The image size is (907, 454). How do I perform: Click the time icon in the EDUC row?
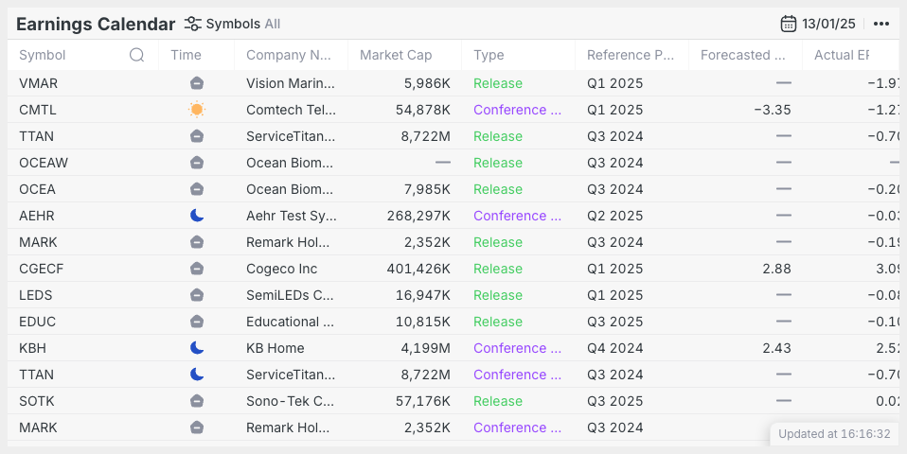pos(197,322)
